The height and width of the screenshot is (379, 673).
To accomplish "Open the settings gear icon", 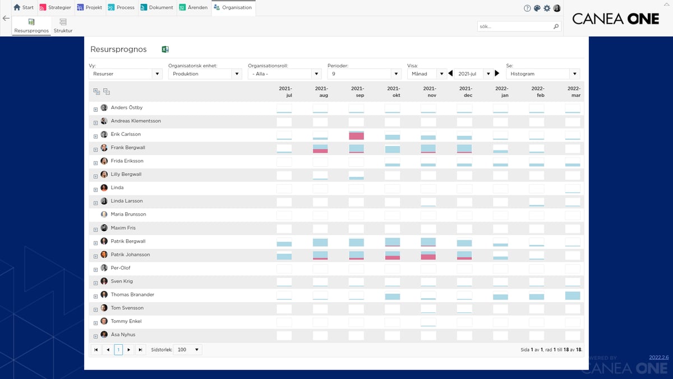I will coord(547,8).
